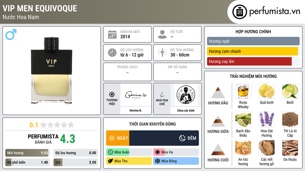Viewport: 305px width, 171px height.
Task: Click the Trải nghiệm mùi hương heading
Action: [253, 76]
